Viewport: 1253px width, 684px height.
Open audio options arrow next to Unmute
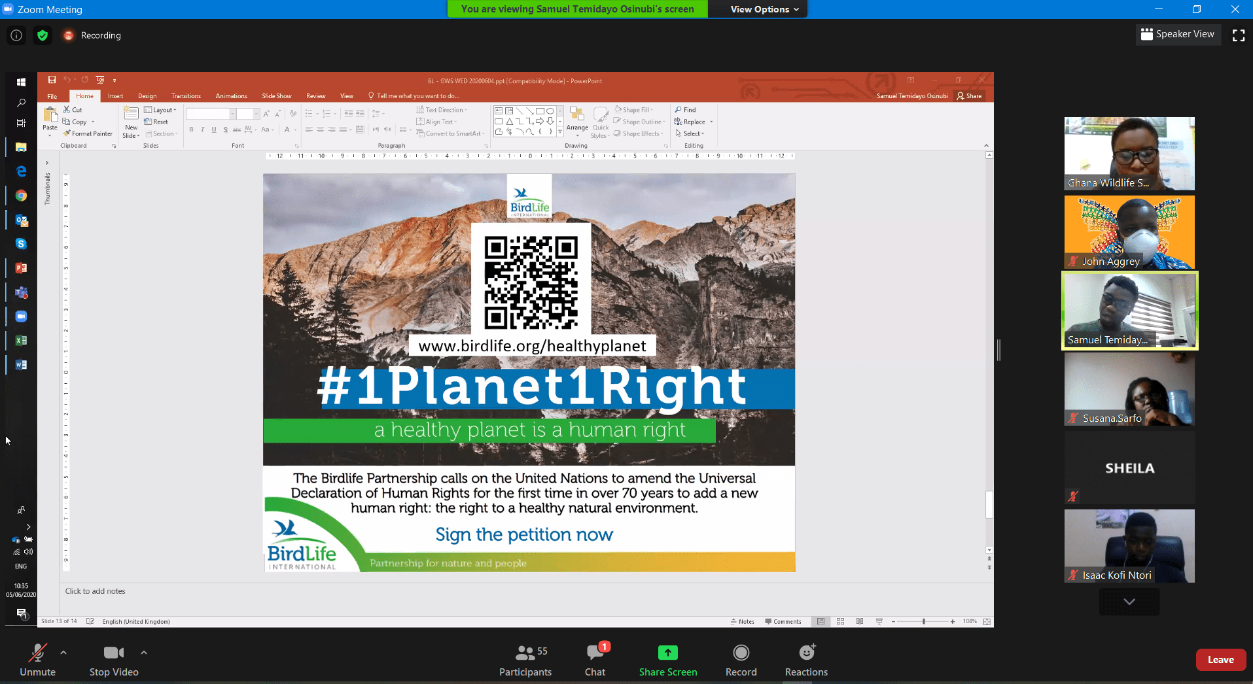63,652
